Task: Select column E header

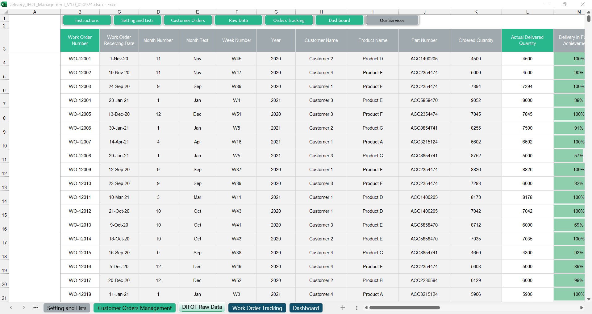Action: click(197, 12)
